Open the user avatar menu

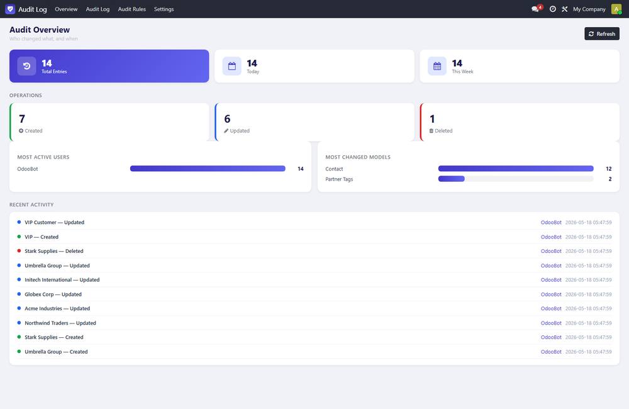[616, 9]
